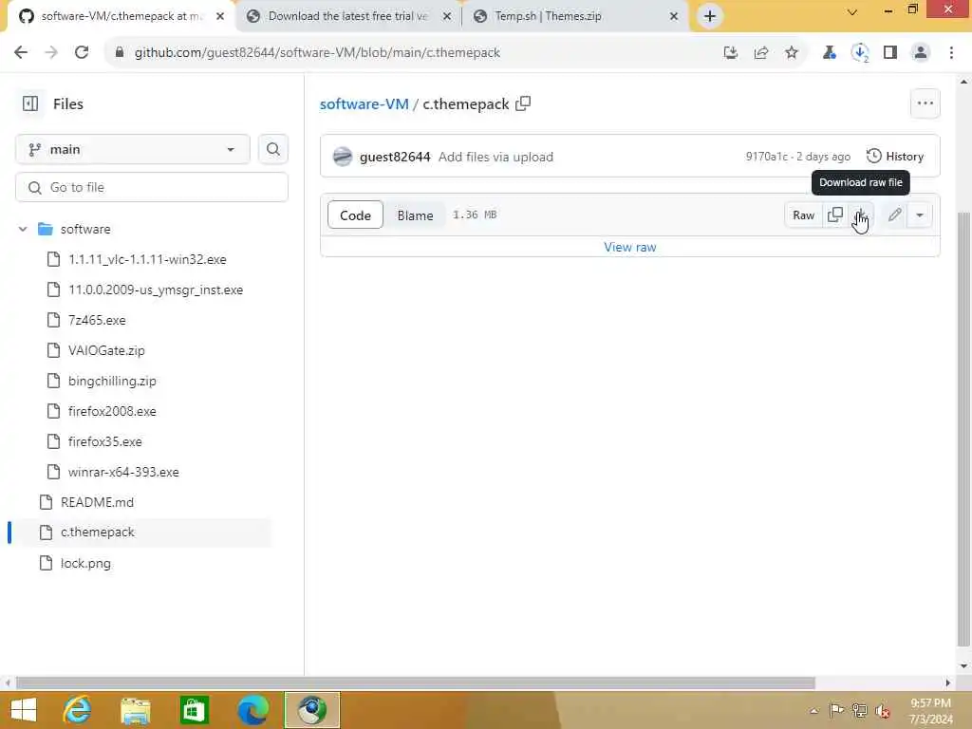Go back to previous page
The height and width of the screenshot is (729, 972).
click(x=21, y=53)
